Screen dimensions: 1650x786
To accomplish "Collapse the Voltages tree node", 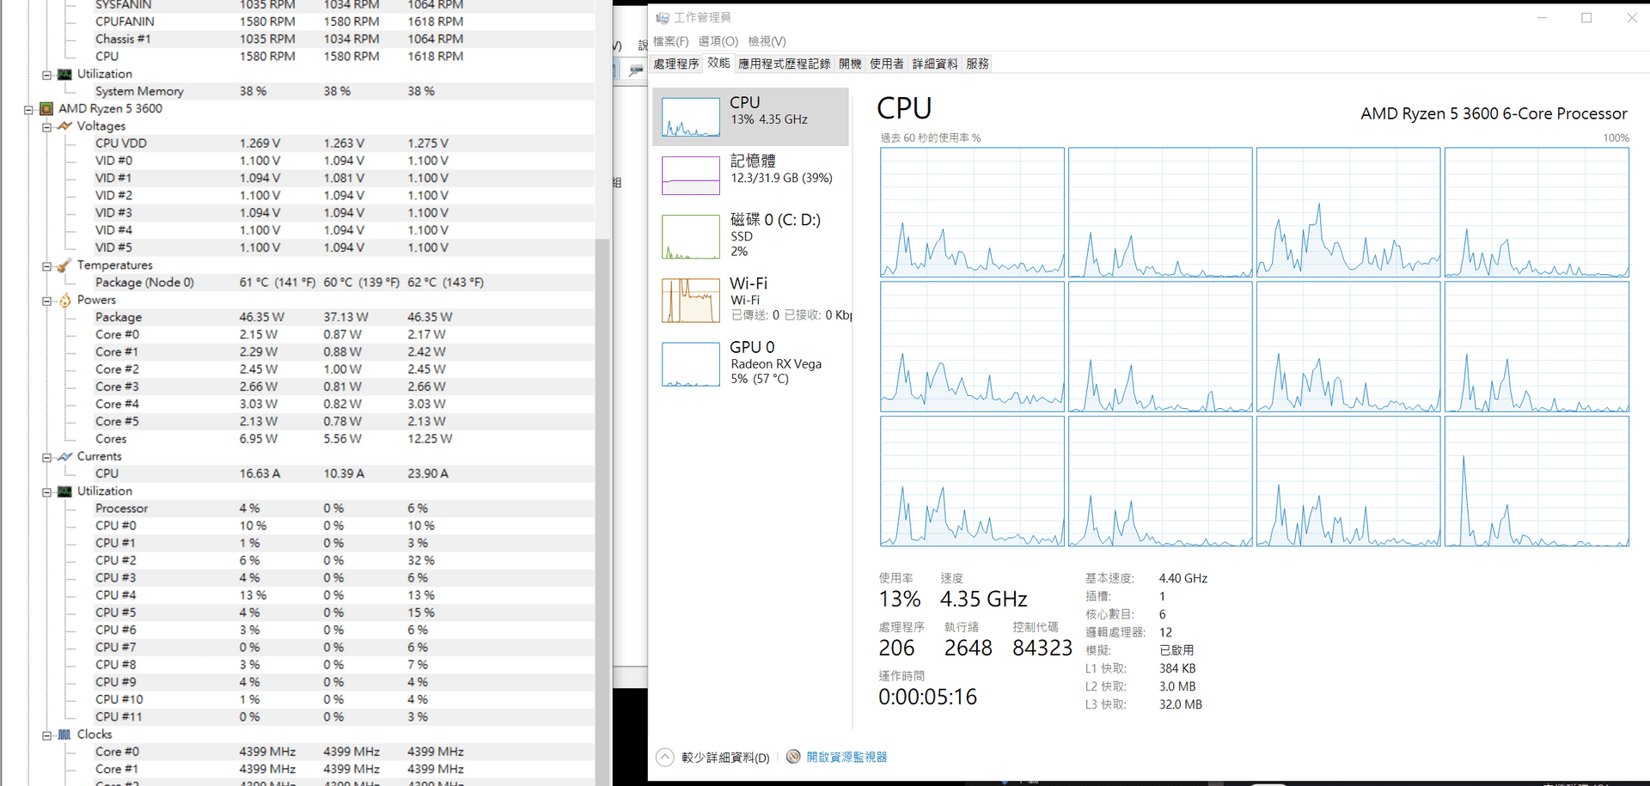I will (47, 127).
